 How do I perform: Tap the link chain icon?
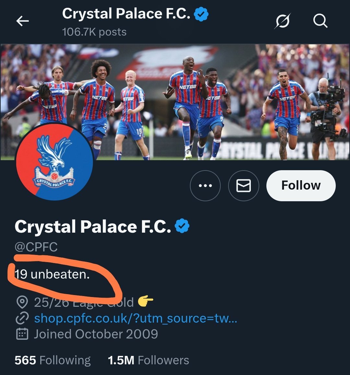tap(22, 318)
